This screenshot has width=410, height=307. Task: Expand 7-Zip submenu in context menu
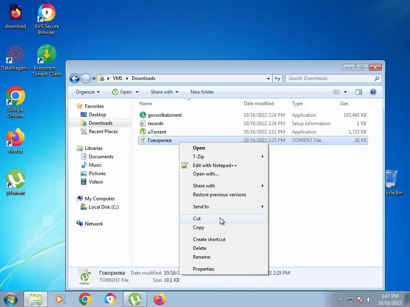(x=223, y=157)
